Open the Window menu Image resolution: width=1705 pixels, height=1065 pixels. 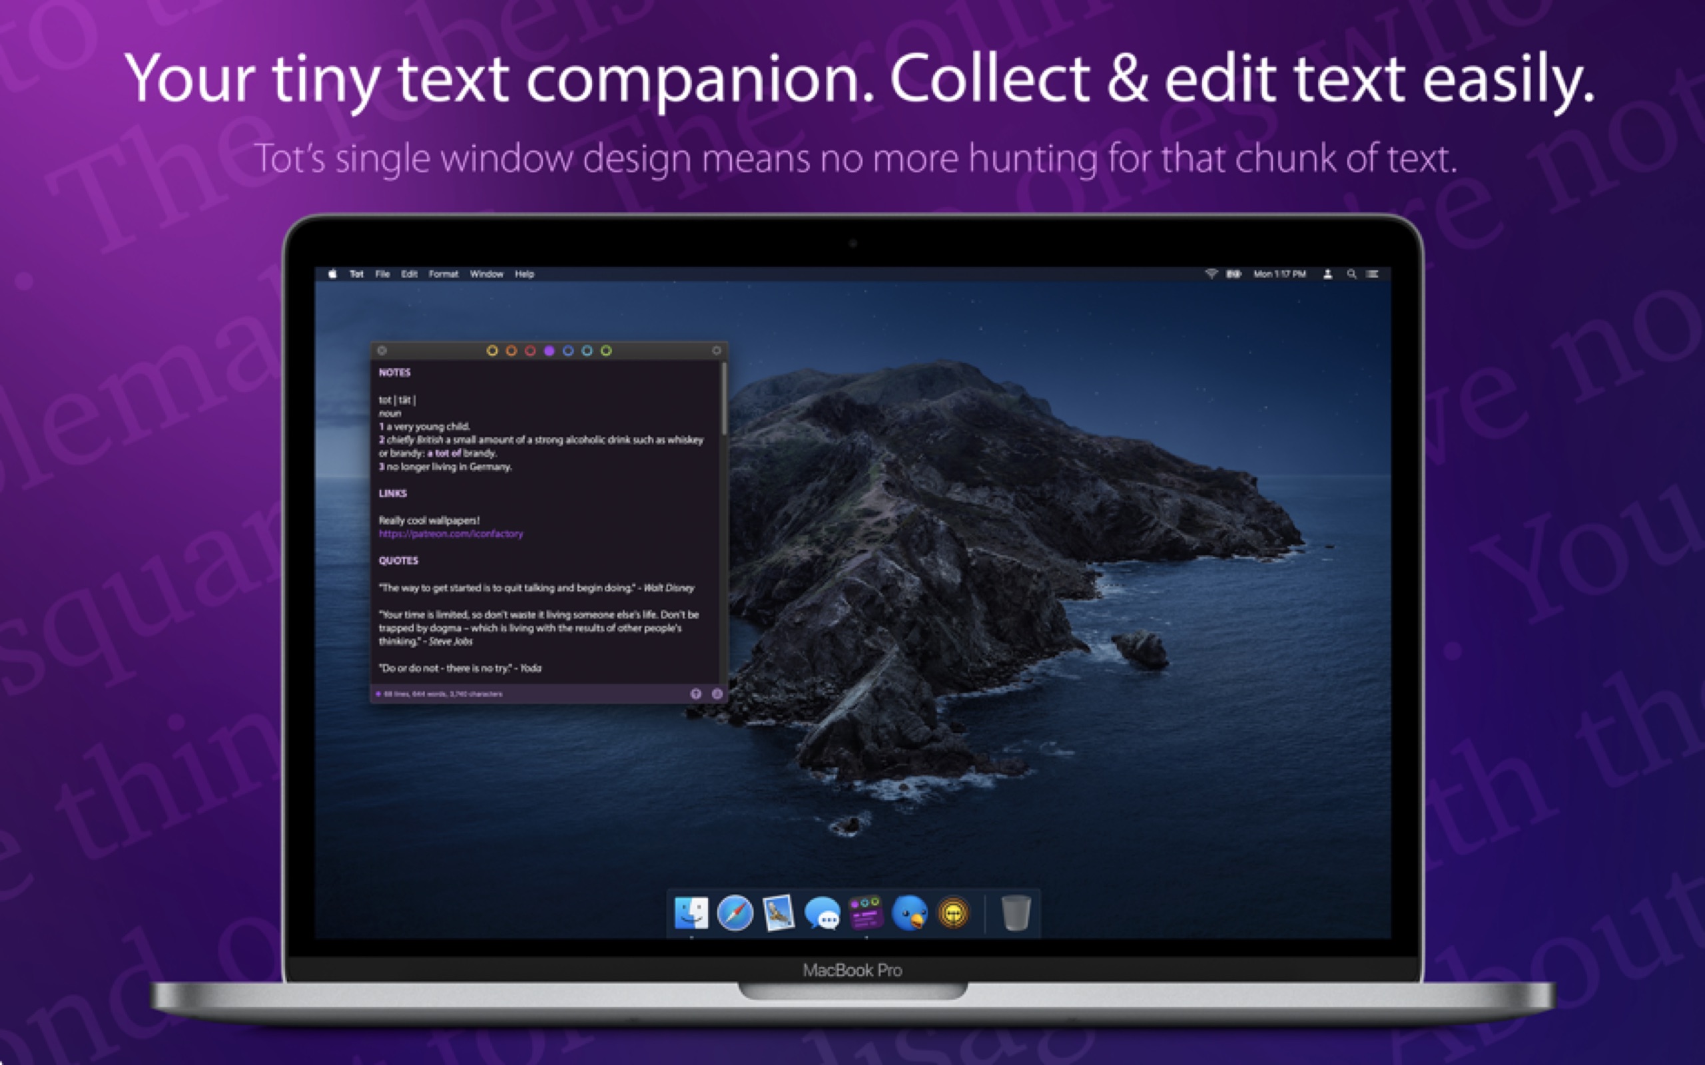point(486,274)
